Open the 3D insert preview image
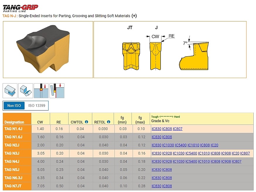 pos(48,50)
